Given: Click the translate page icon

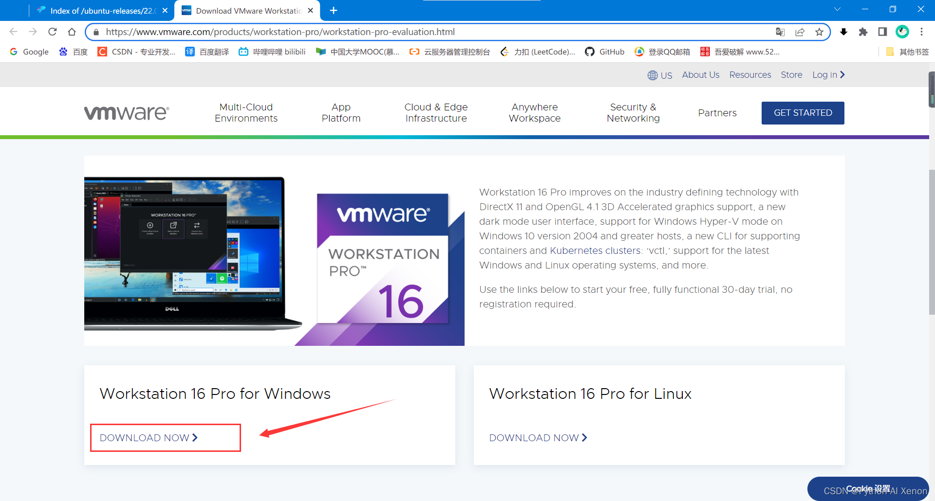Looking at the screenshot, I should click(780, 32).
